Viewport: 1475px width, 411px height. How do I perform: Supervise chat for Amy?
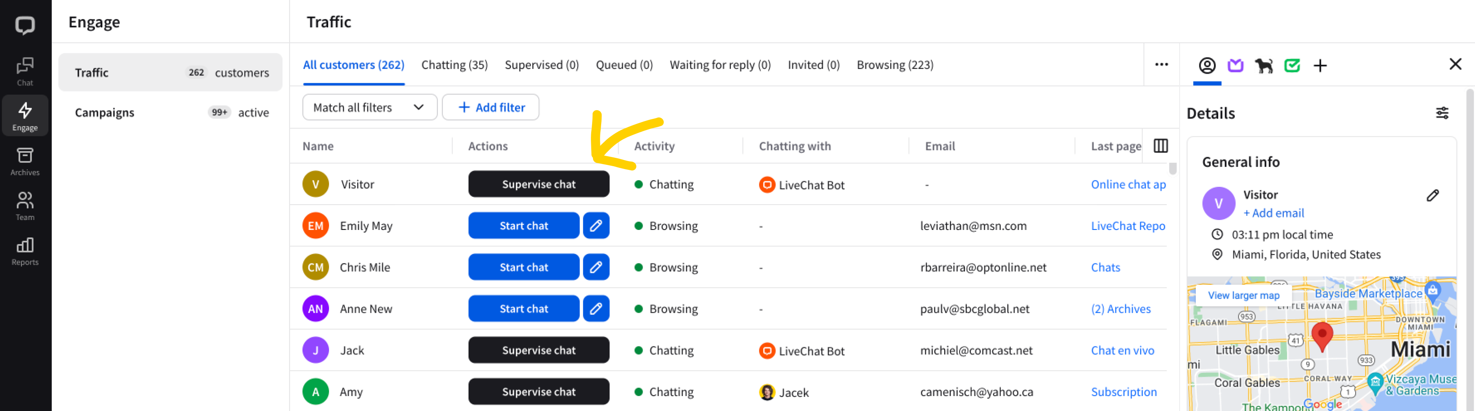[x=538, y=392]
